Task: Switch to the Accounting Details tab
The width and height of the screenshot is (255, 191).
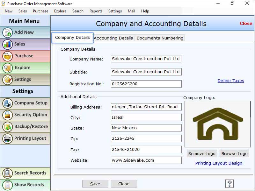Action: click(x=113, y=38)
